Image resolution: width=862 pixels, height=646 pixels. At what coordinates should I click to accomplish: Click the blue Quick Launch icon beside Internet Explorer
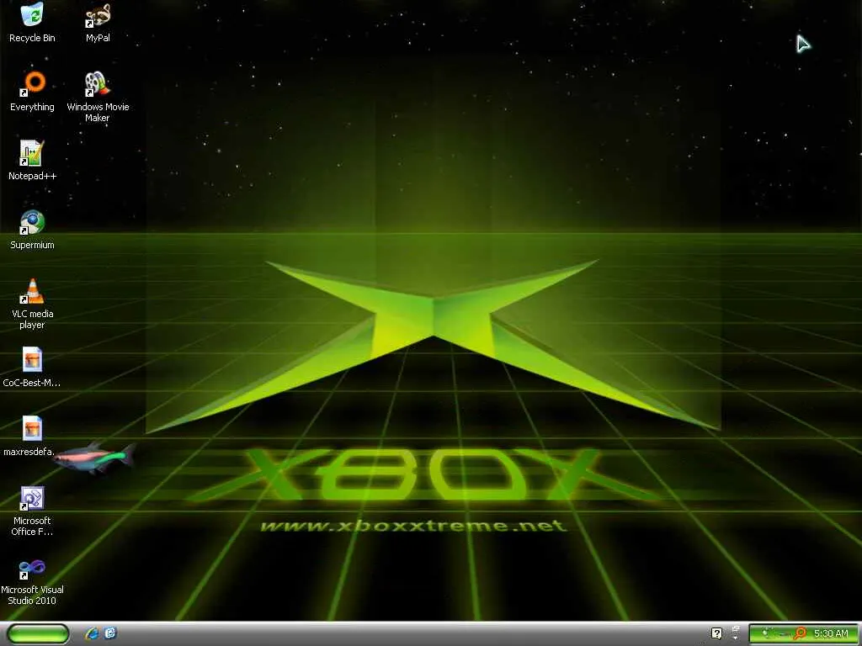point(110,633)
